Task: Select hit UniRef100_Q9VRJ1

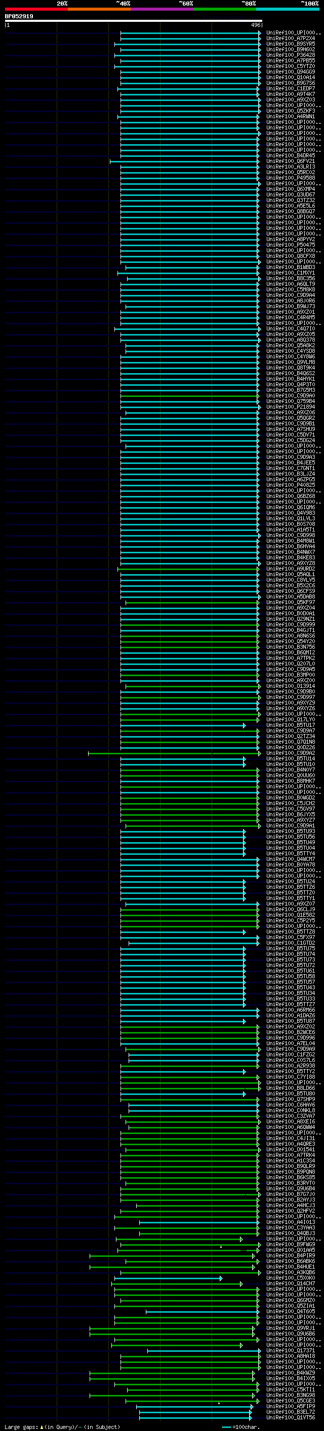Action: [x=291, y=1328]
